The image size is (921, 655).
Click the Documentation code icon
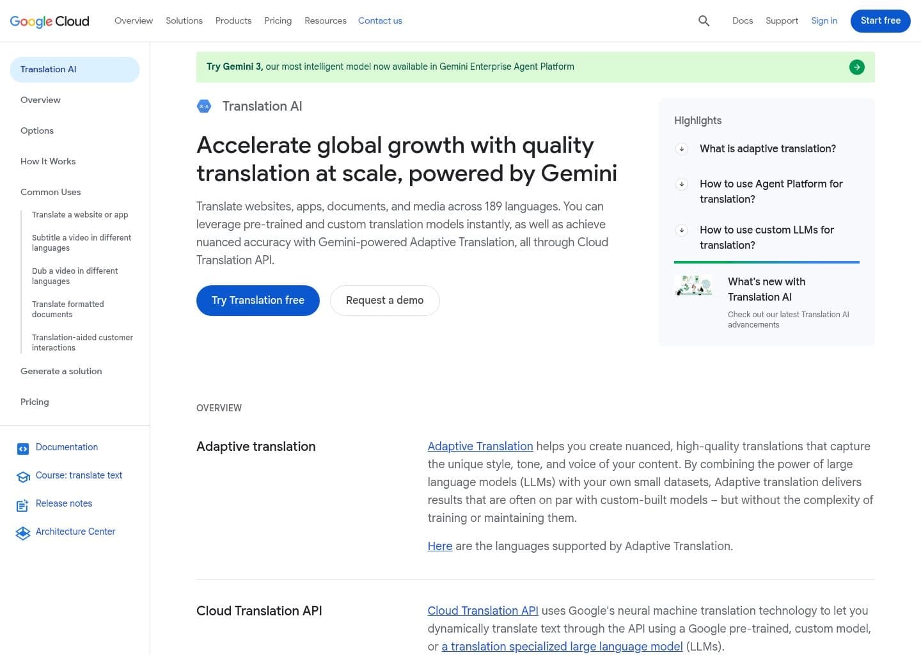tap(23, 449)
